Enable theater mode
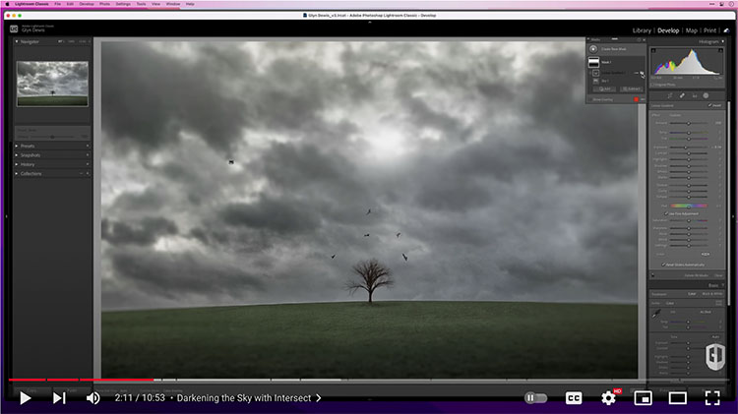Image resolution: width=738 pixels, height=414 pixels. click(x=678, y=398)
